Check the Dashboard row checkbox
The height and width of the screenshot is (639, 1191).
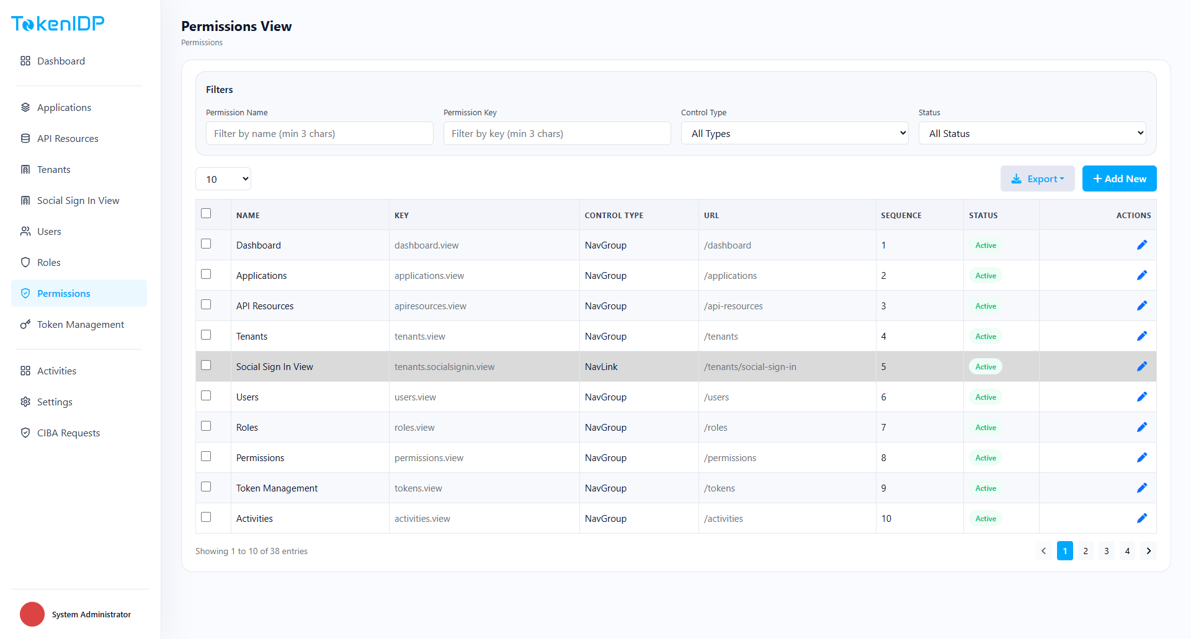(x=206, y=244)
